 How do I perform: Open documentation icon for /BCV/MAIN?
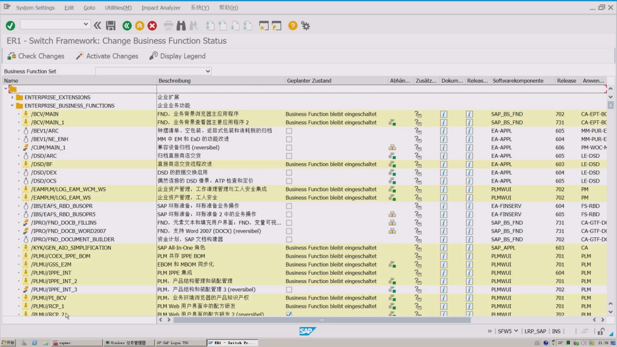click(x=443, y=114)
